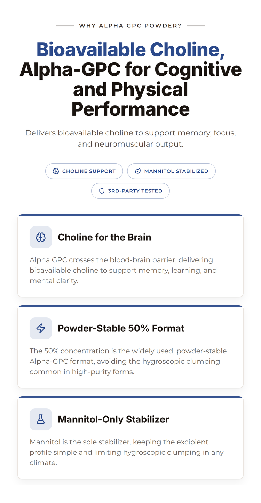Image resolution: width=261 pixels, height=503 pixels.
Task: Click the blood-brain barrier description paragraph
Action: click(x=123, y=270)
